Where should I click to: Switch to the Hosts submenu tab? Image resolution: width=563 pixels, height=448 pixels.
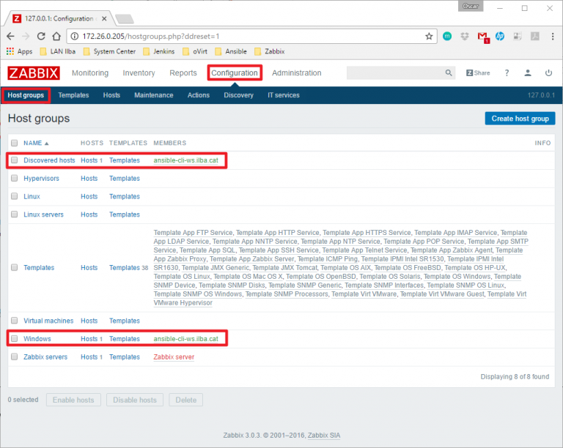[111, 95]
